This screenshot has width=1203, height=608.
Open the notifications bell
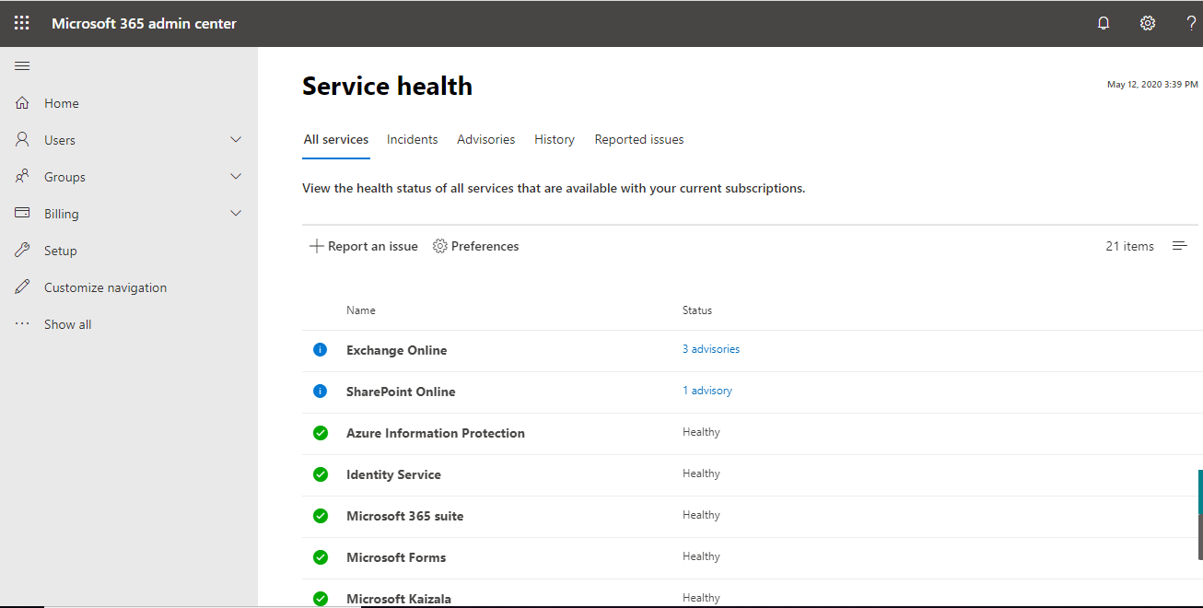pyautogui.click(x=1104, y=23)
